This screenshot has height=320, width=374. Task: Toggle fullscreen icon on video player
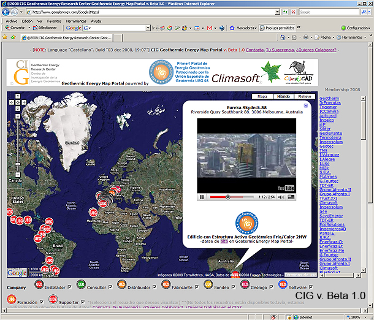click(291, 197)
